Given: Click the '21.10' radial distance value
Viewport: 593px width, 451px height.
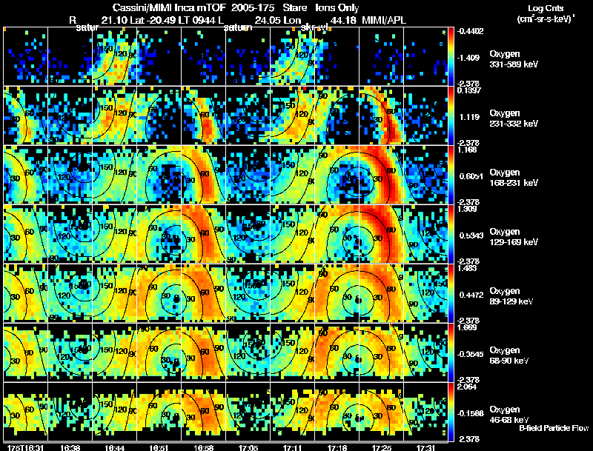Looking at the screenshot, I should point(114,20).
